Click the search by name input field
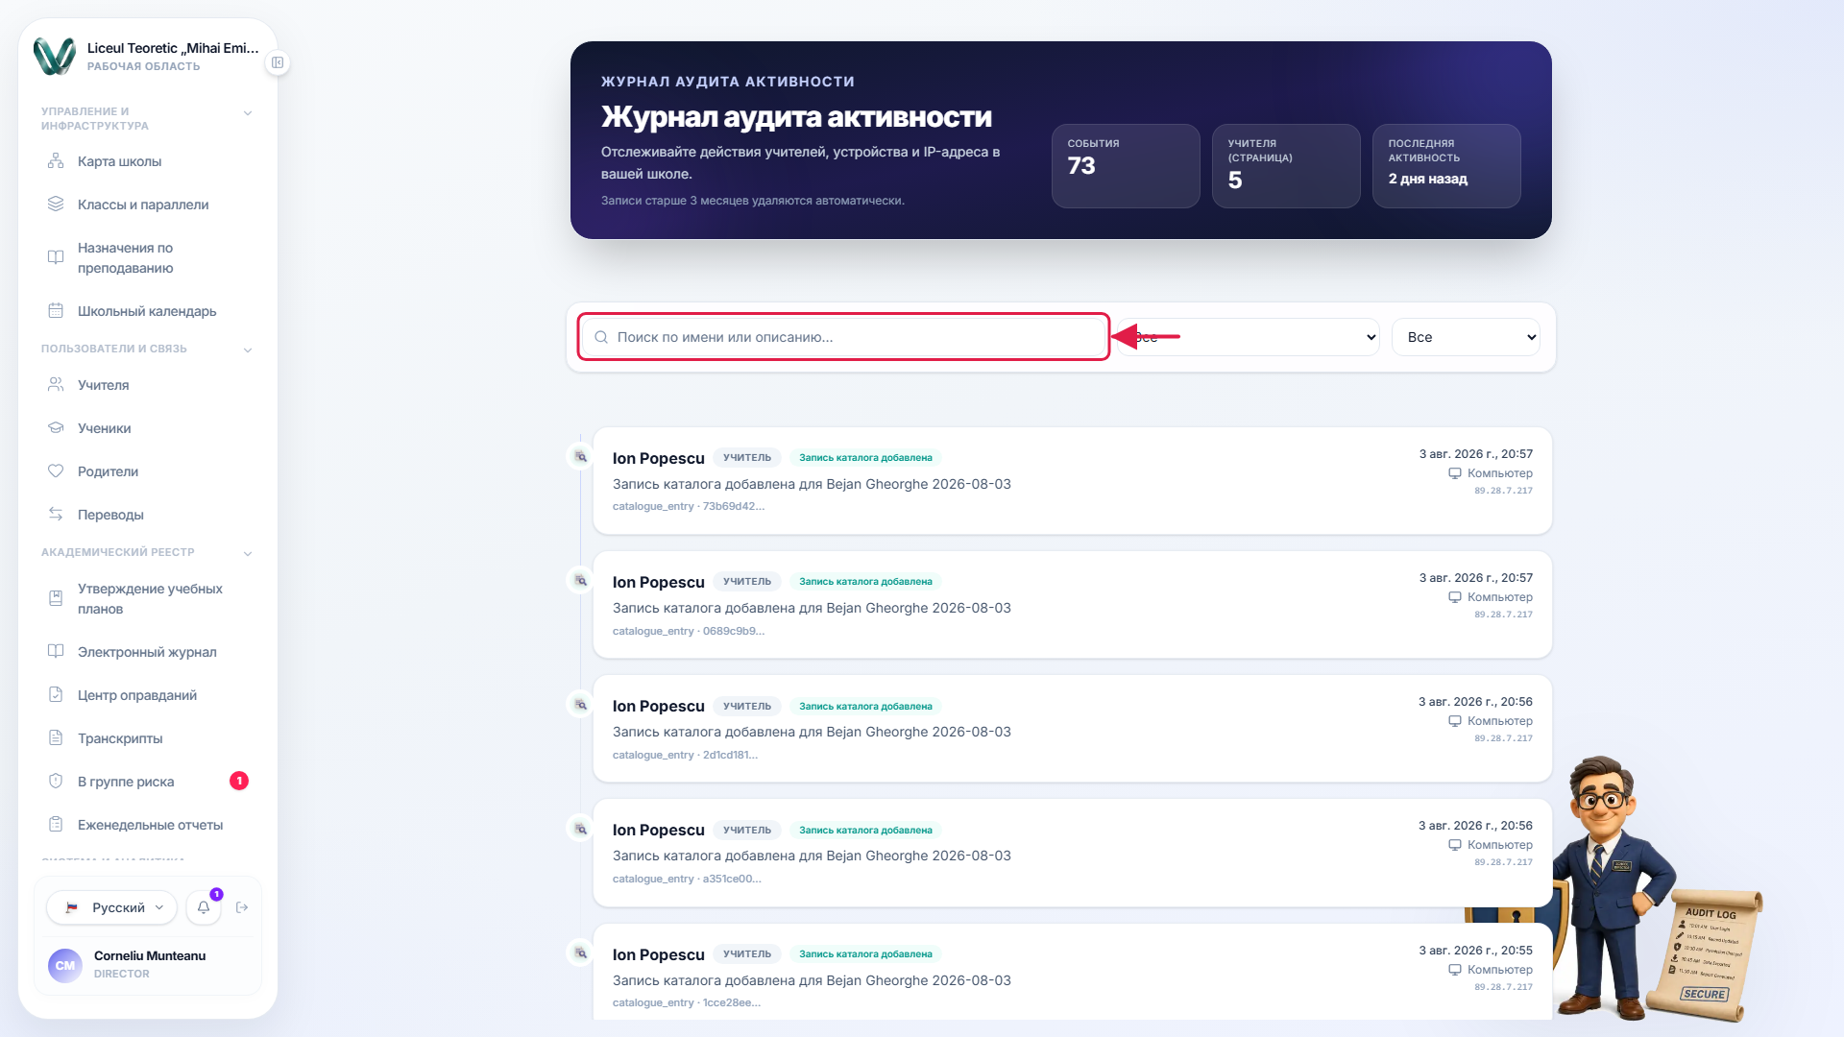The height and width of the screenshot is (1037, 1844). coord(844,337)
